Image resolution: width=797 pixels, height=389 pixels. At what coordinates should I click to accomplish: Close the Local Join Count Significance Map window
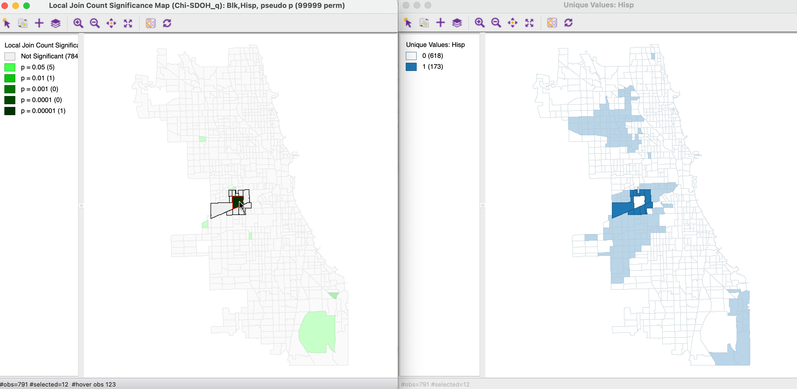point(5,5)
